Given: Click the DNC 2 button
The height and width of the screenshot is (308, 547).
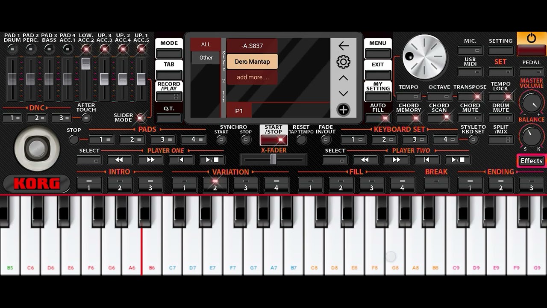Looking at the screenshot, I should coord(37,118).
